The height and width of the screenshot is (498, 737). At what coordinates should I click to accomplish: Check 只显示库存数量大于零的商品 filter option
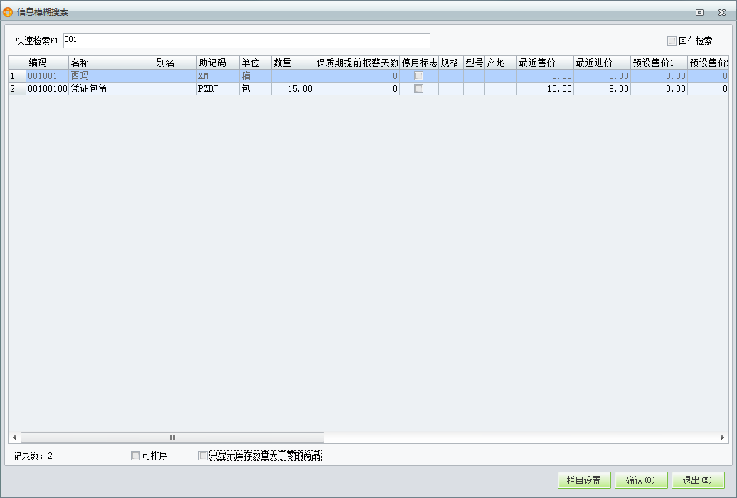coord(203,455)
